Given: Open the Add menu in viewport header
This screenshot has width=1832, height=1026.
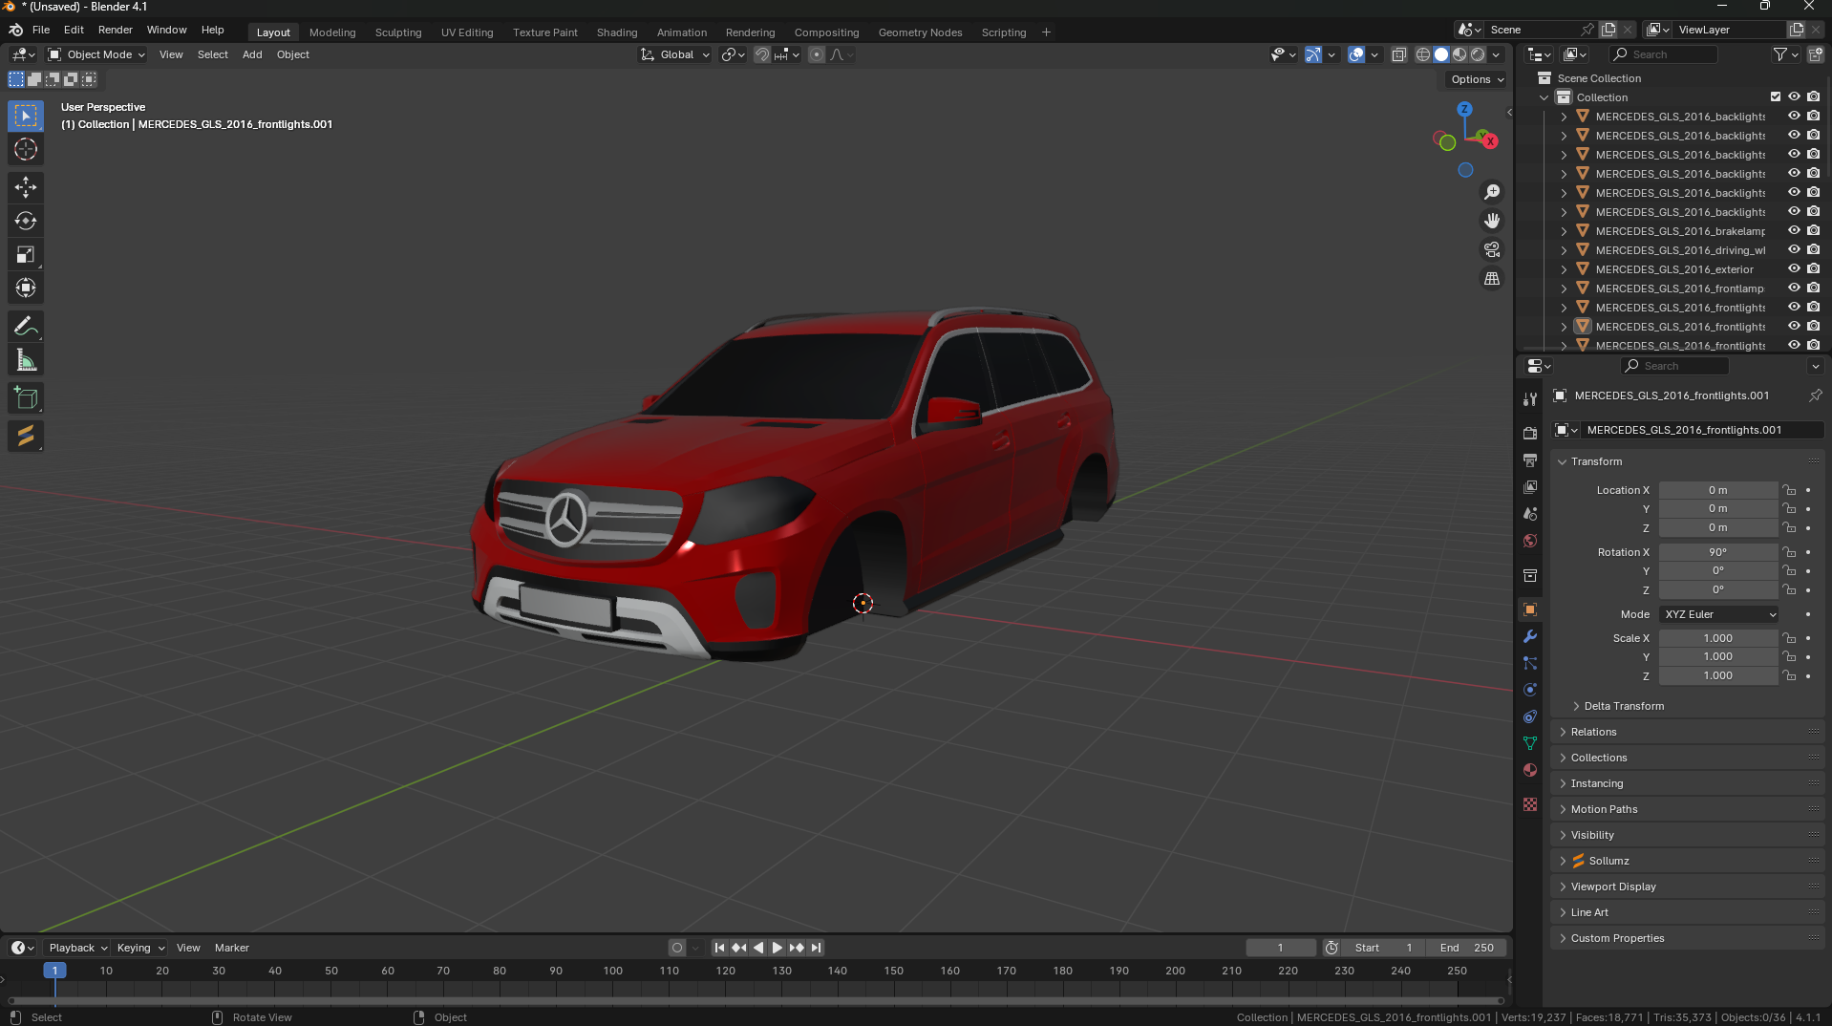Looking at the screenshot, I should [252, 54].
